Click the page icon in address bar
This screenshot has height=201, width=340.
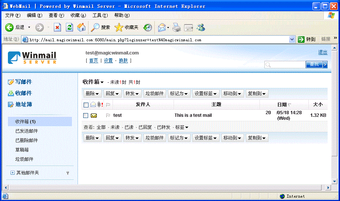(25, 39)
